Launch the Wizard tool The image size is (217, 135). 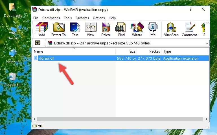137,29
